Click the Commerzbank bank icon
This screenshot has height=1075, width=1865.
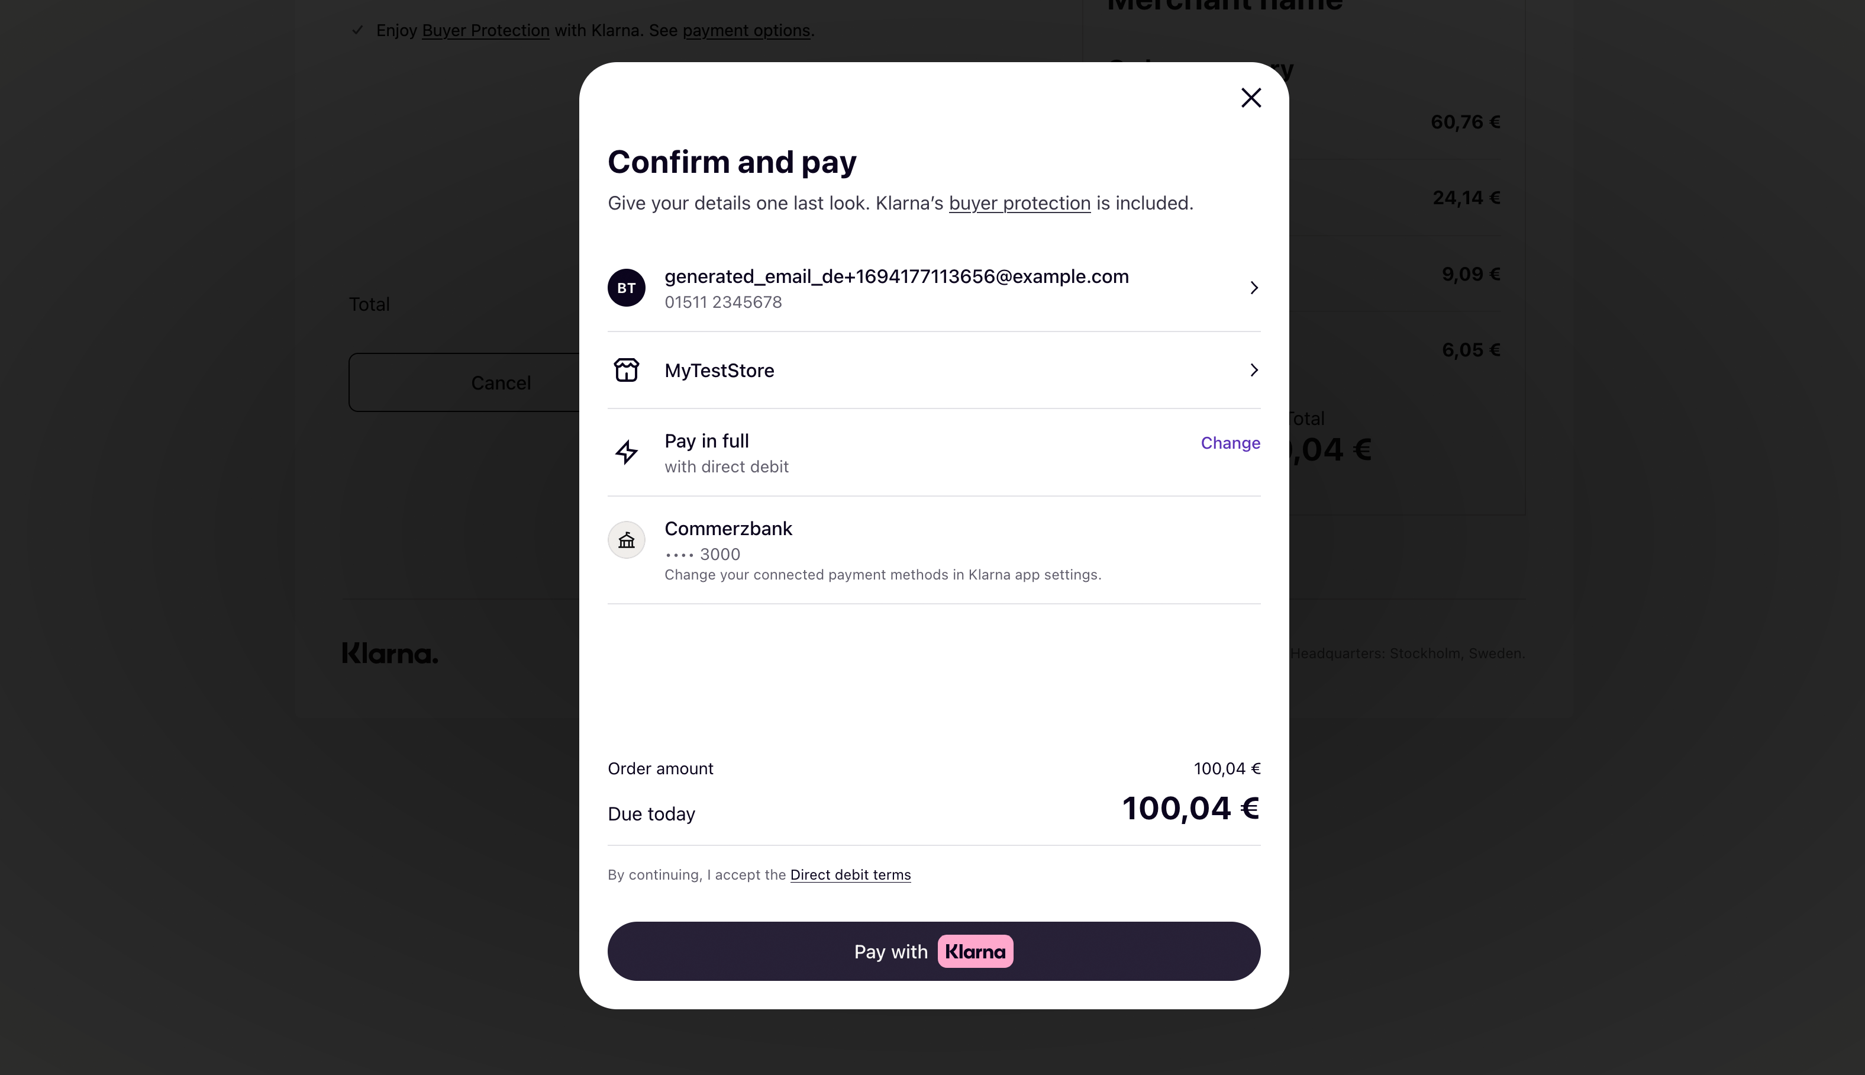[x=627, y=540]
